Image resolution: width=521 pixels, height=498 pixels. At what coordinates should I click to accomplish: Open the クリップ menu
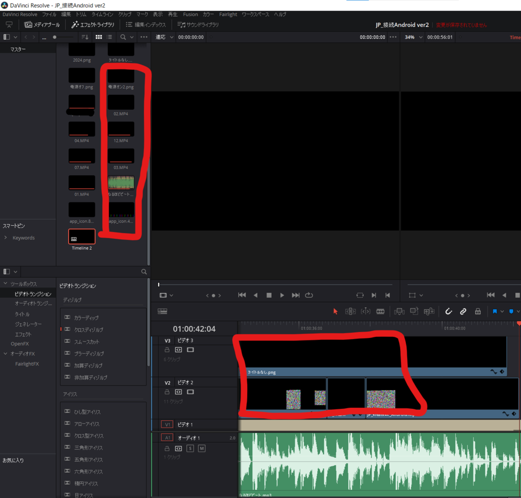pyautogui.click(x=125, y=14)
